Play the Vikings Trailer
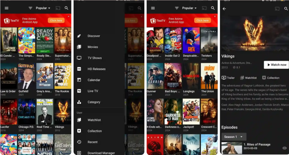Screen dimensions: 289x155 pos(228,78)
